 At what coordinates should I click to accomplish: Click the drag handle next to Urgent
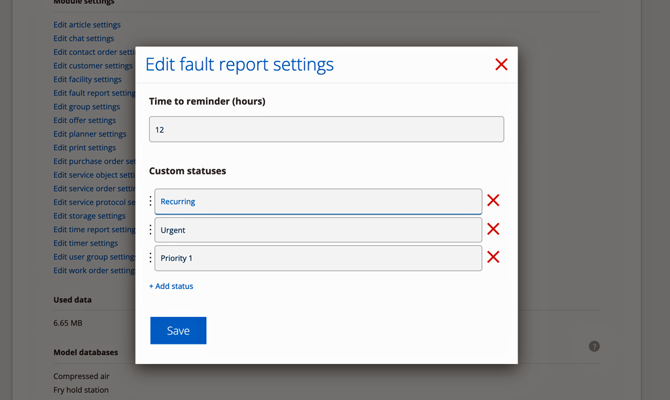tap(150, 229)
